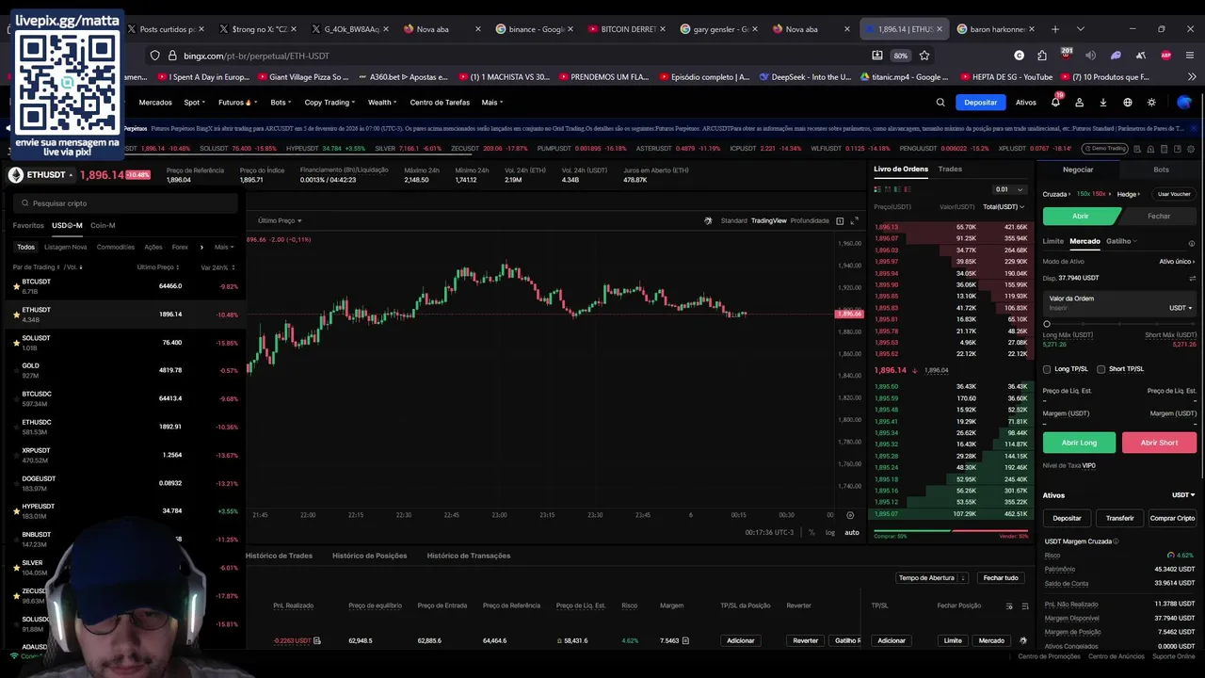Image resolution: width=1205 pixels, height=678 pixels.
Task: Click the chart layout icon beside Profundidade
Action: tap(840, 220)
